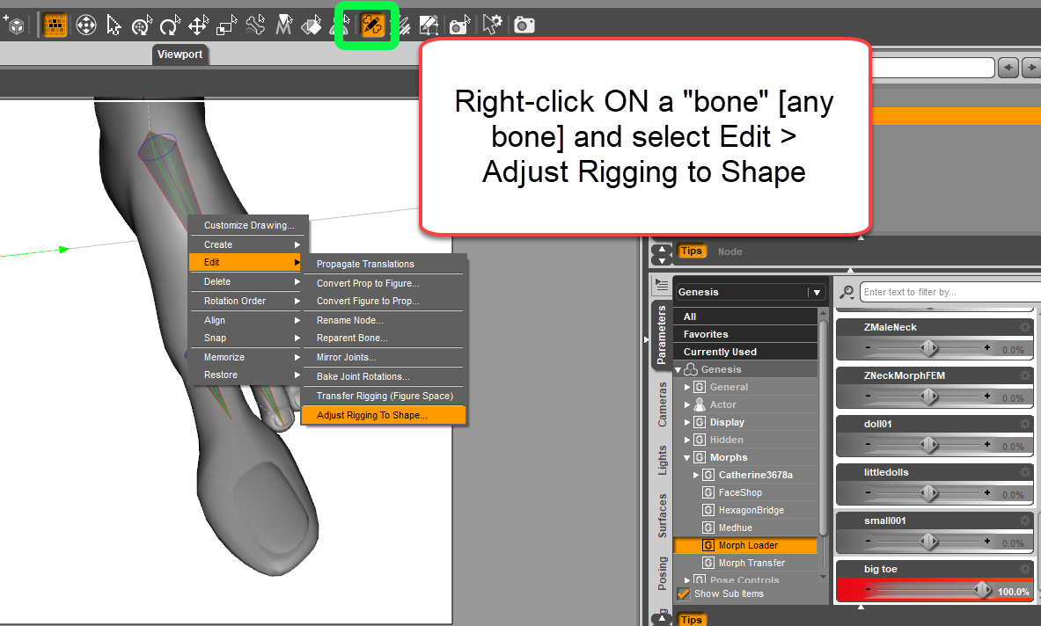The height and width of the screenshot is (626, 1041).
Task: Collapse the Morphs property group
Action: 687,457
